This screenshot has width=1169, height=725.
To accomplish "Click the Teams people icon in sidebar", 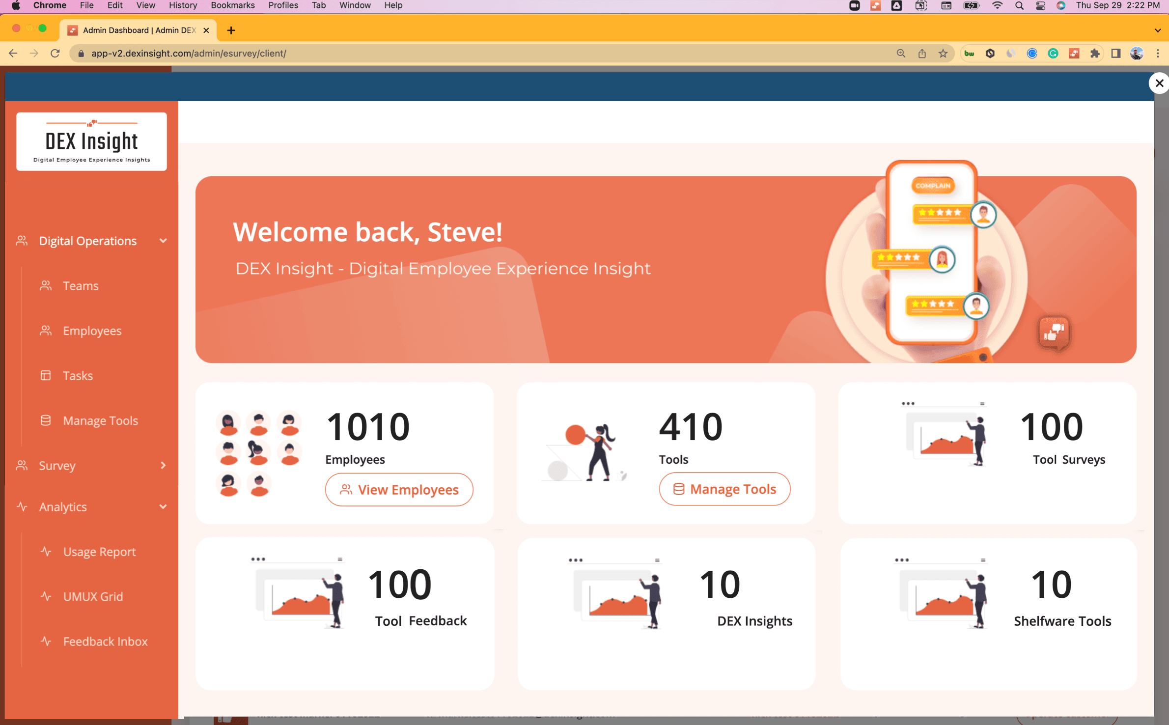I will click(x=46, y=285).
